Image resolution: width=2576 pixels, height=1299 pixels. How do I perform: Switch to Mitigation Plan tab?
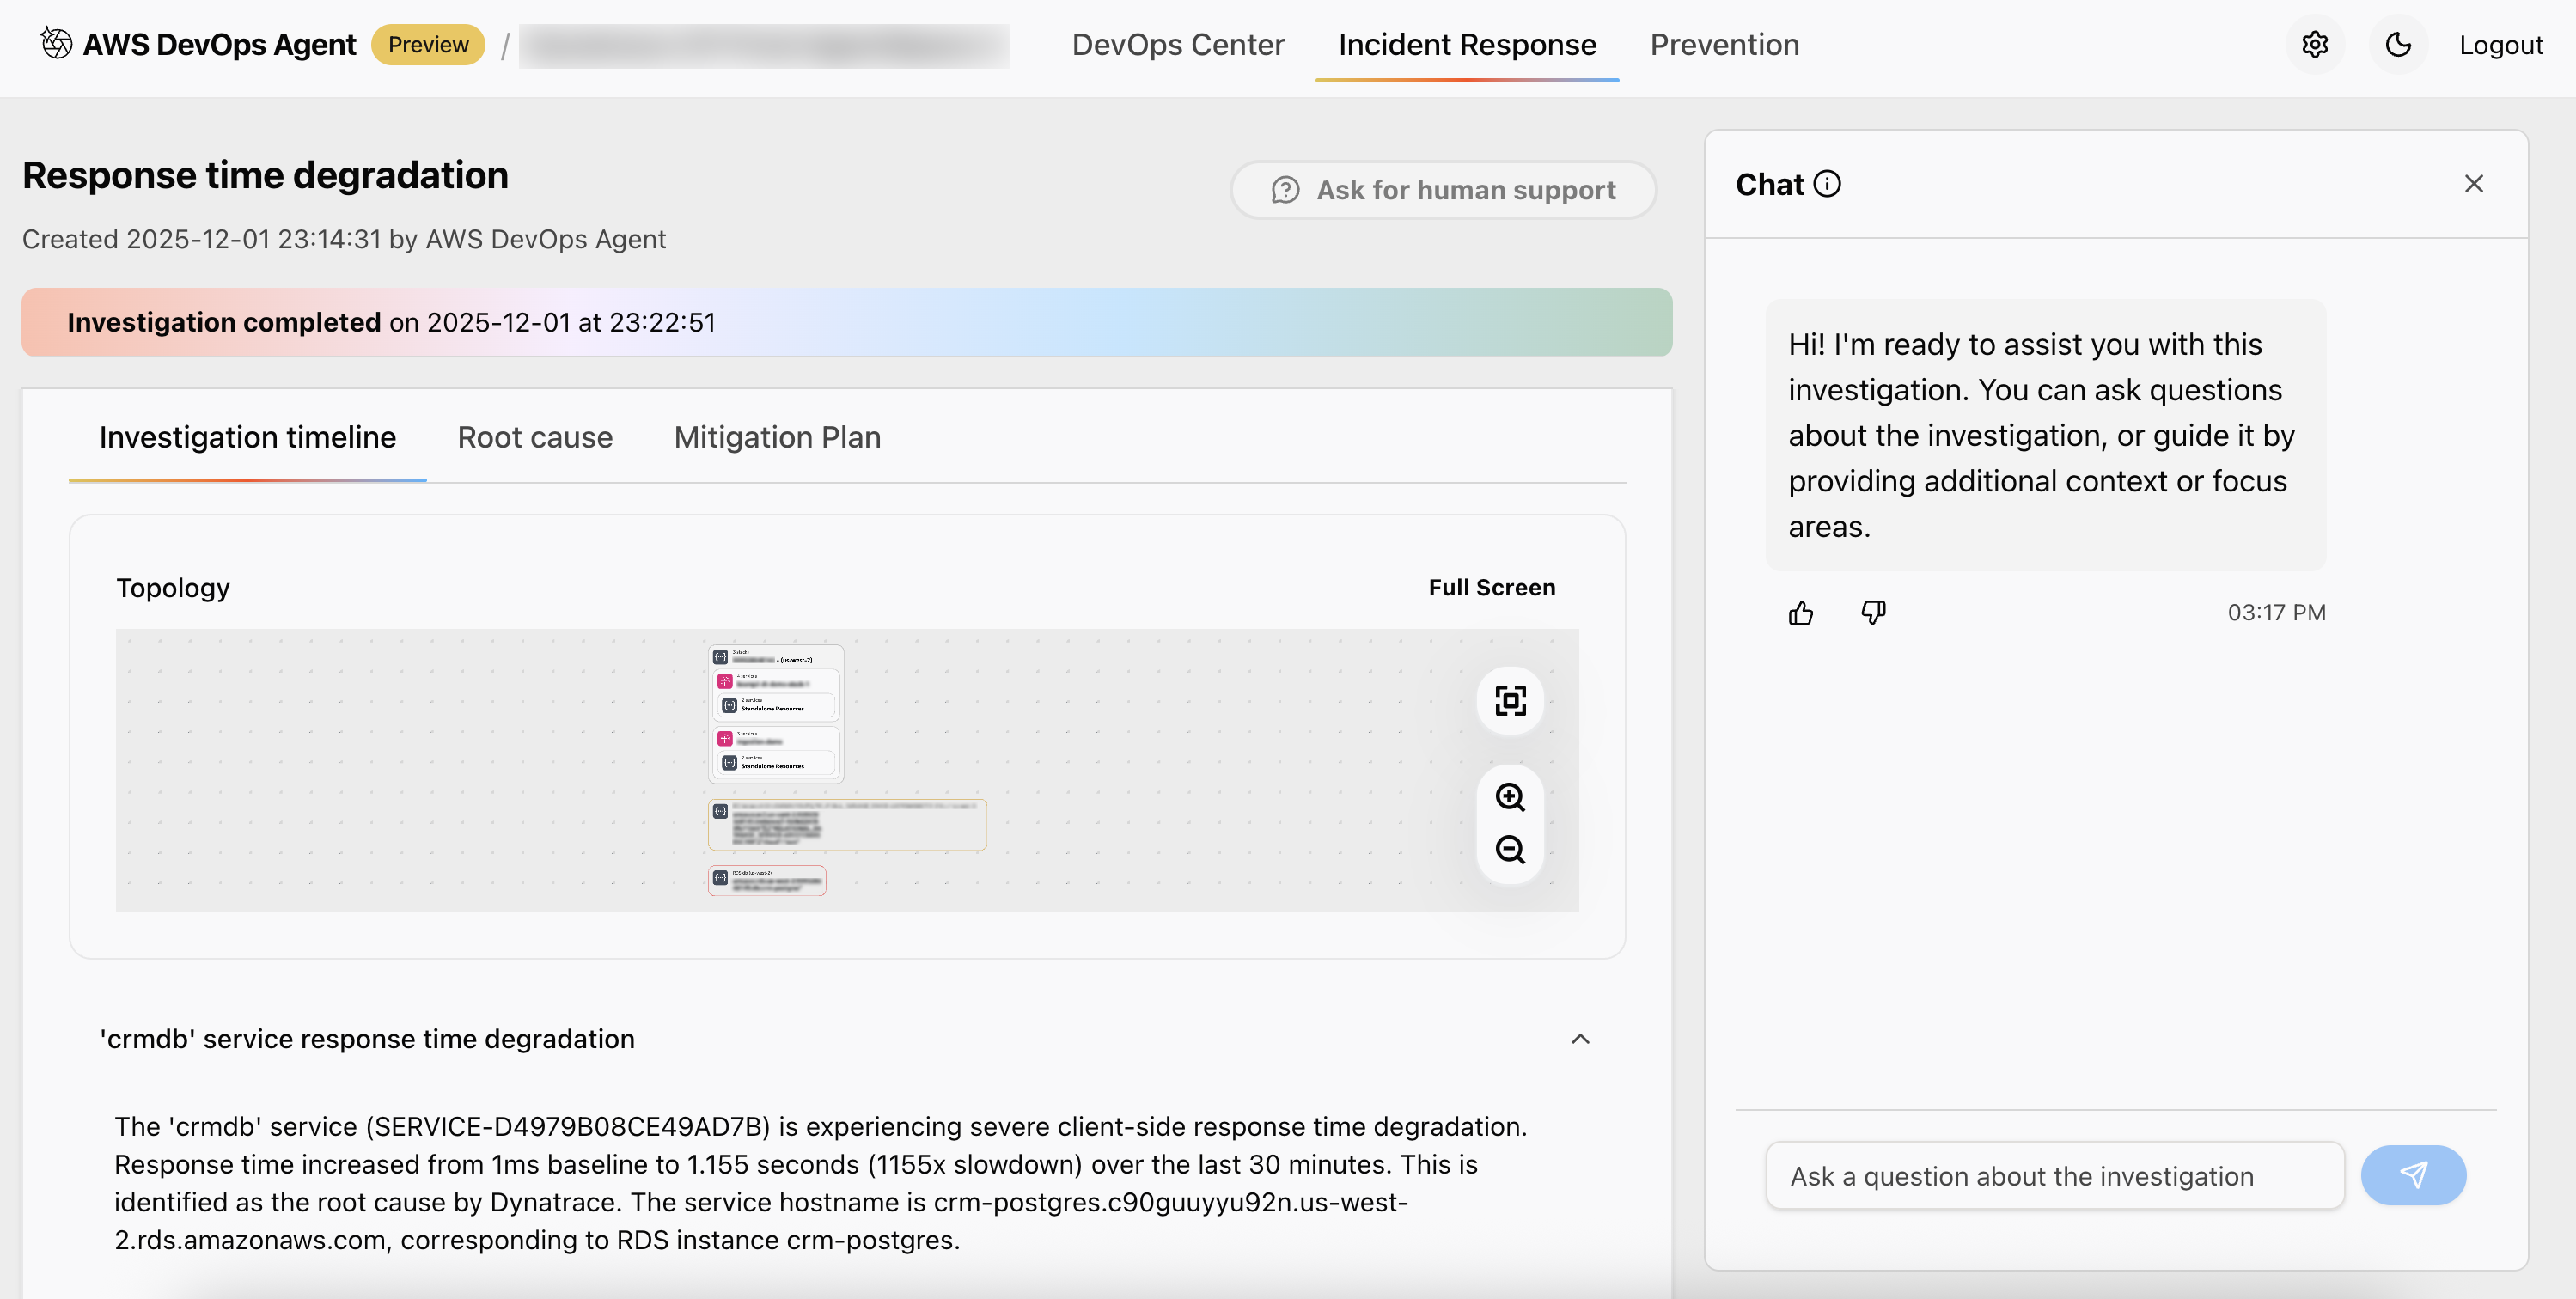pyautogui.click(x=777, y=438)
